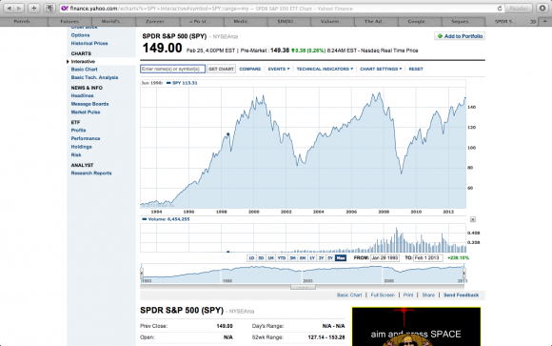Select the YTD range button
The height and width of the screenshot is (346, 552).
point(282,258)
